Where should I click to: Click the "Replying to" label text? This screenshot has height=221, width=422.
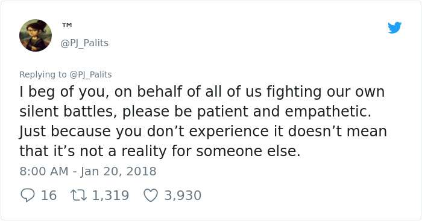point(43,74)
